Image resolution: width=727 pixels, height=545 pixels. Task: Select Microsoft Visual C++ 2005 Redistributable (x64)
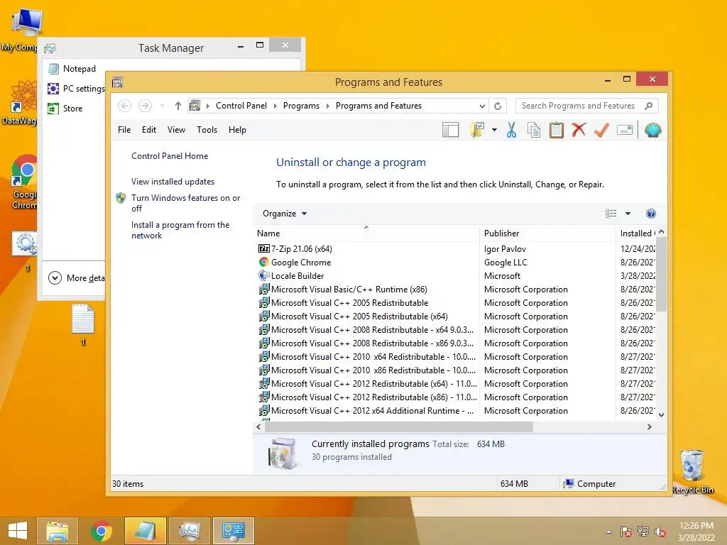tap(359, 316)
